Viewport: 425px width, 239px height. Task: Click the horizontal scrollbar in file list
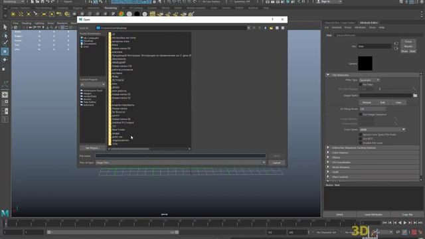click(x=130, y=149)
